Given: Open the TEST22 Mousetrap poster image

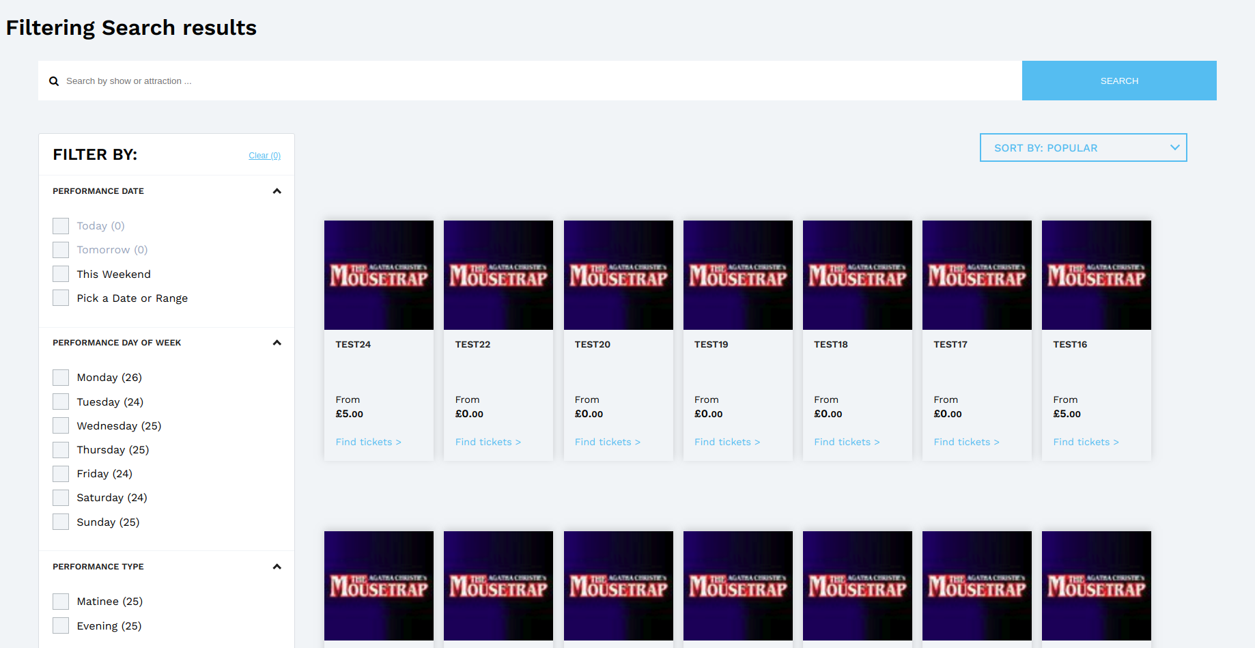Looking at the screenshot, I should click(498, 275).
